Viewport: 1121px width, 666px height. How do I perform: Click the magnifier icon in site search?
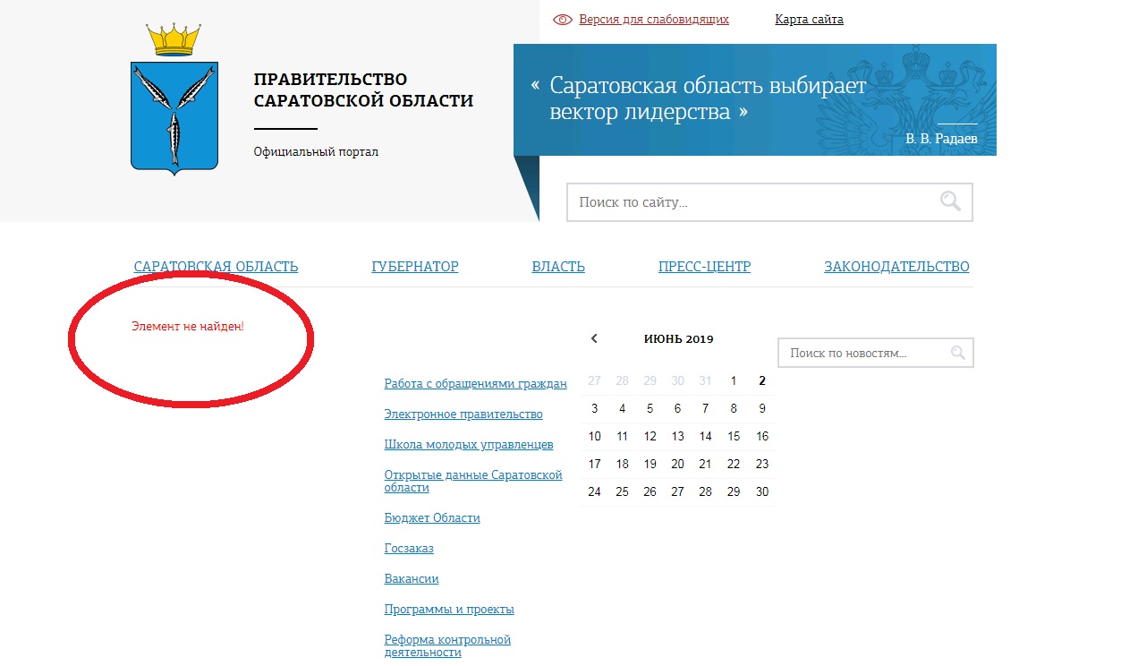pyautogui.click(x=950, y=201)
